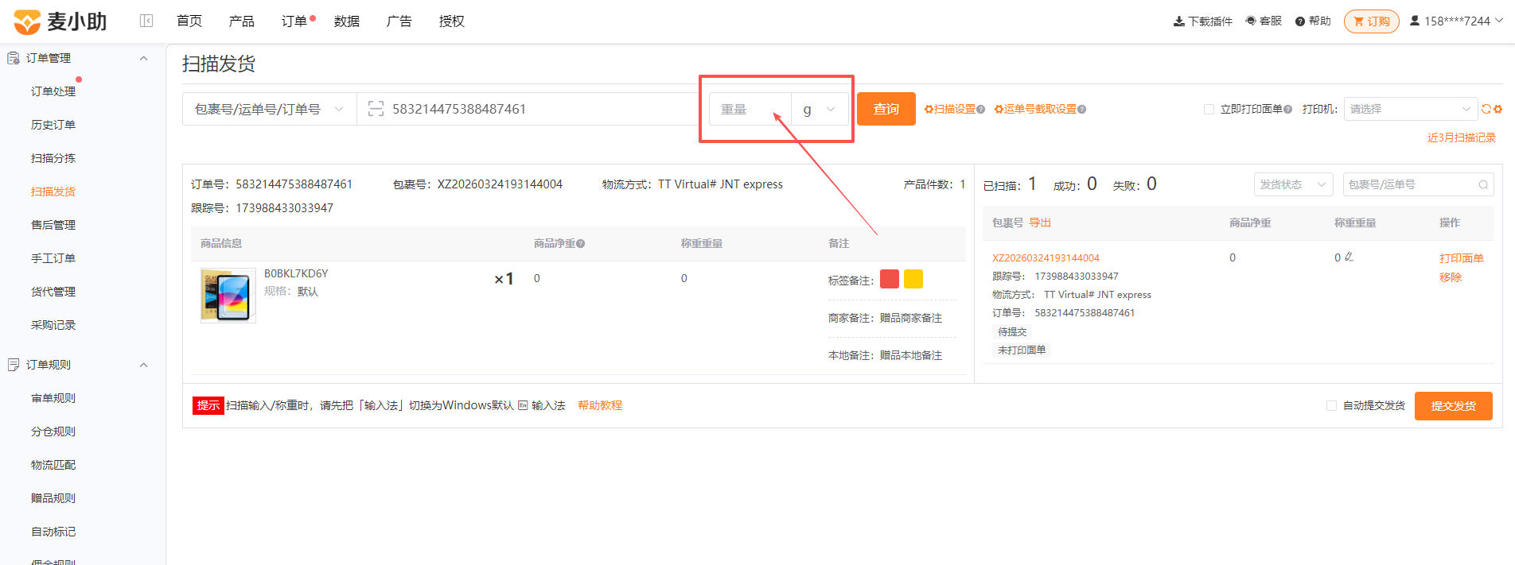Open the 授权 top menu
This screenshot has width=1515, height=565.
[452, 21]
